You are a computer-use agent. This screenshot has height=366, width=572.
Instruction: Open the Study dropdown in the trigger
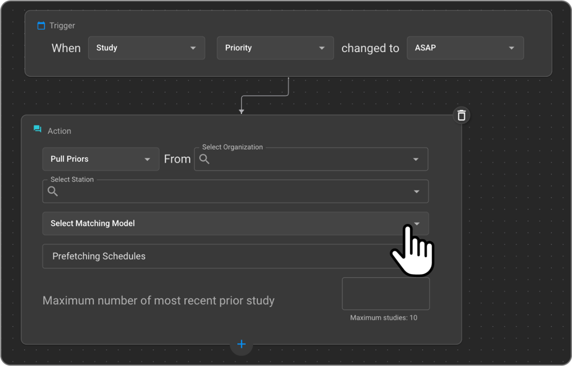146,48
